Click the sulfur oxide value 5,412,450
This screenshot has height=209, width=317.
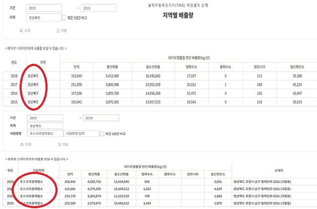tap(112, 76)
